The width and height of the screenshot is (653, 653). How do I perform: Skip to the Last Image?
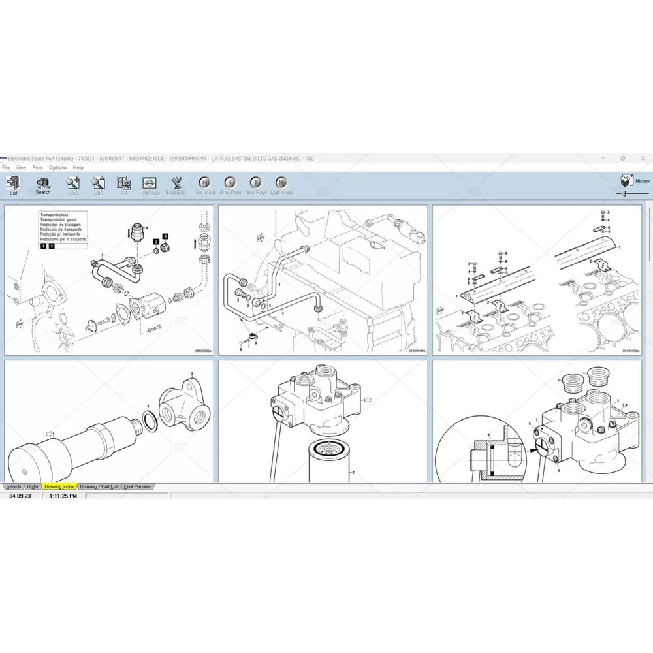coord(281,183)
